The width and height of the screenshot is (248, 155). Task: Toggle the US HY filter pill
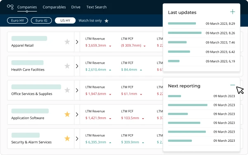coord(65,21)
